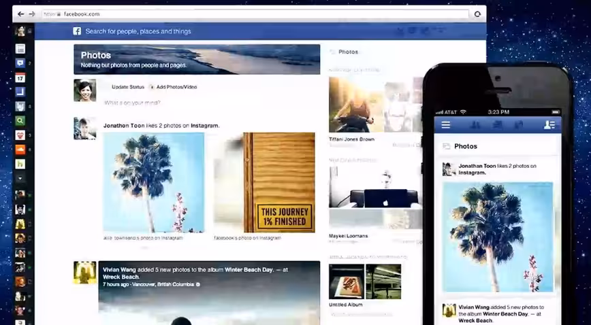Click the user profile photo beside composer

tap(85, 90)
